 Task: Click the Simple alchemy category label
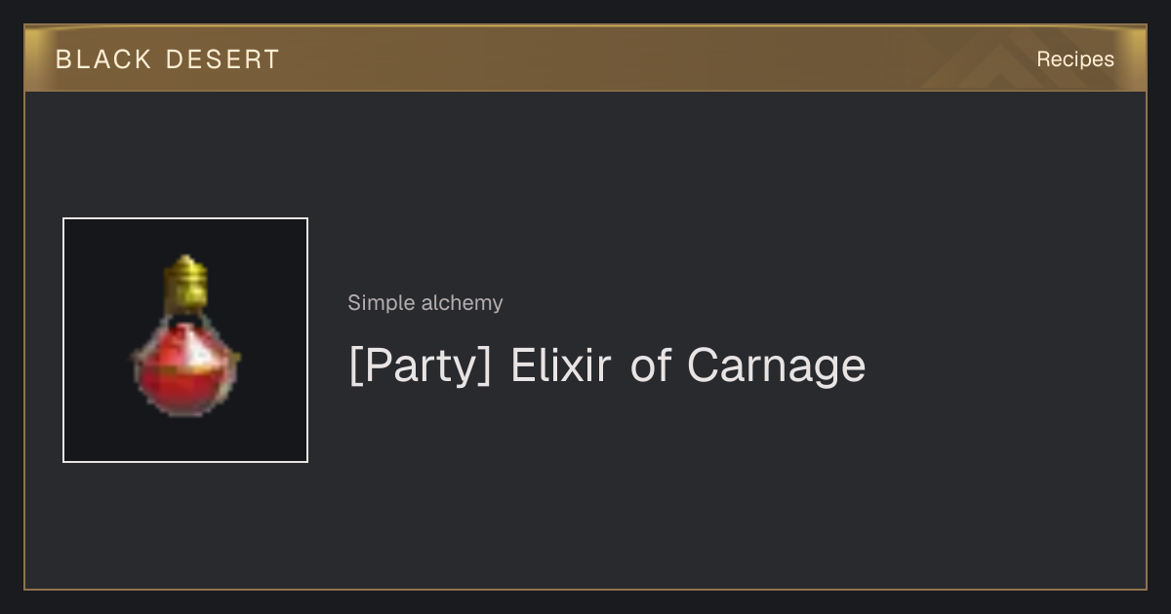click(425, 303)
